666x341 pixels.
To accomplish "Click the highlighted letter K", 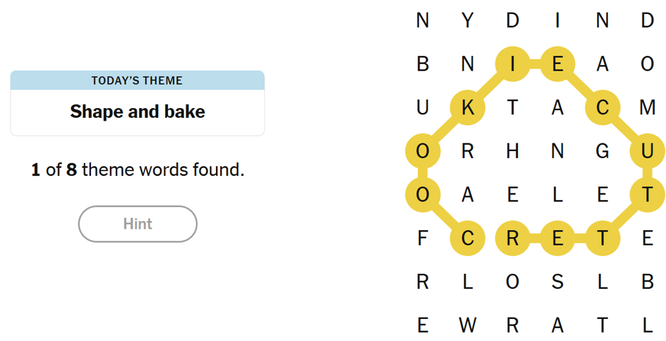I will tap(467, 107).
